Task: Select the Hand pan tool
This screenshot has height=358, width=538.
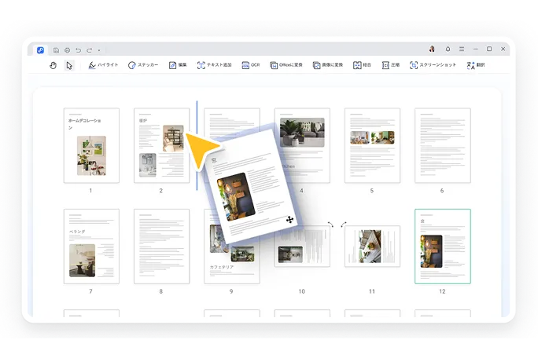Action: click(53, 65)
